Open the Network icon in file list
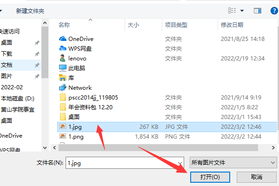 (63, 87)
